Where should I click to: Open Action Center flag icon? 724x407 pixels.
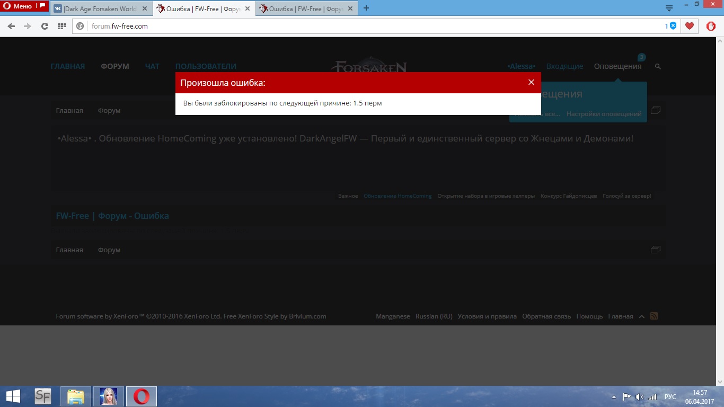[x=626, y=397]
